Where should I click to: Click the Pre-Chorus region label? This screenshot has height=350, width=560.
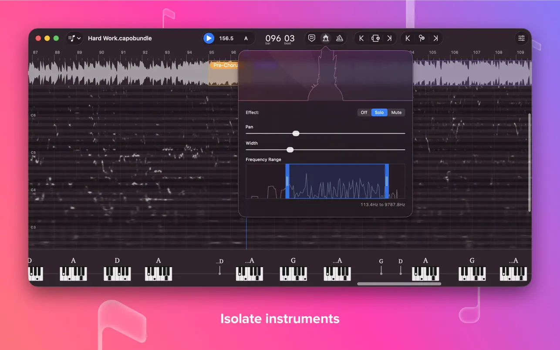(x=225, y=65)
